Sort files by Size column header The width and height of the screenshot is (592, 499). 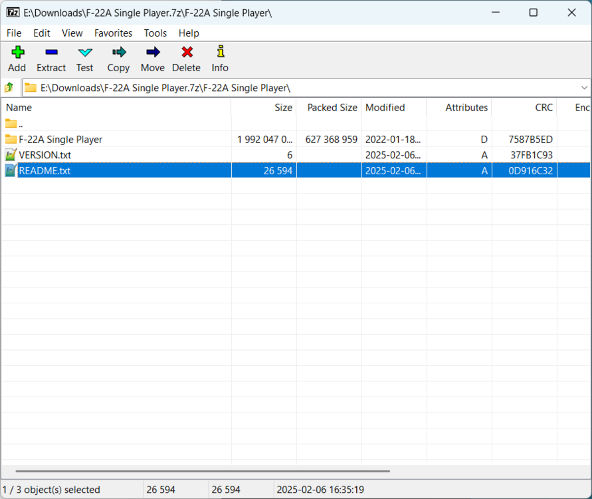click(283, 108)
